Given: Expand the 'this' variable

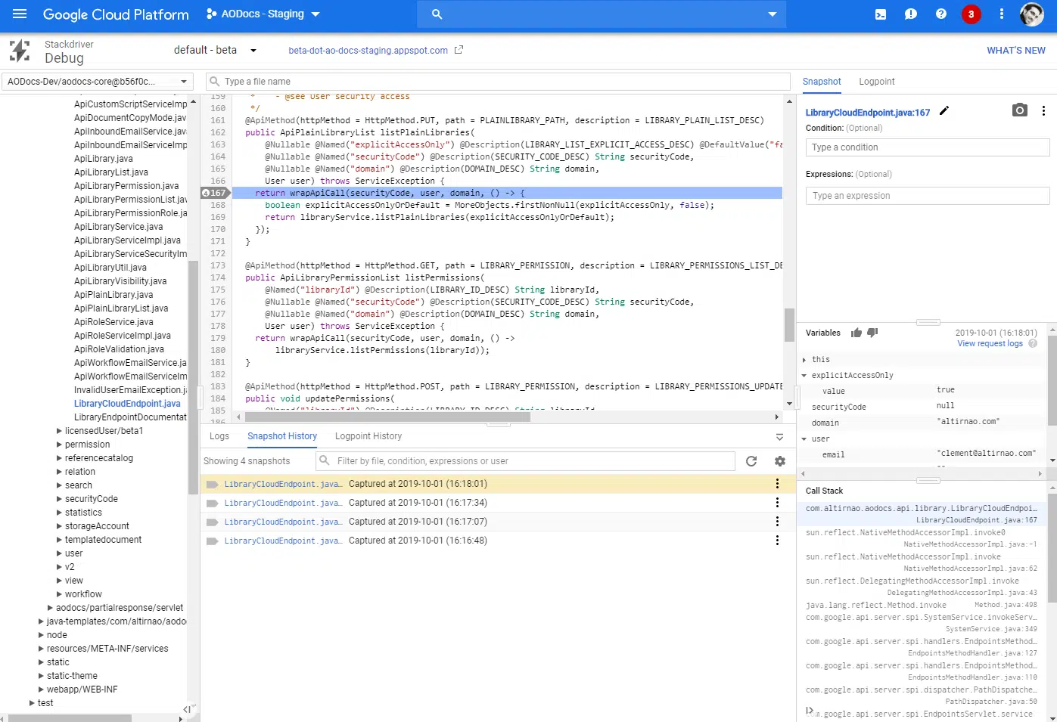Looking at the screenshot, I should tap(804, 360).
